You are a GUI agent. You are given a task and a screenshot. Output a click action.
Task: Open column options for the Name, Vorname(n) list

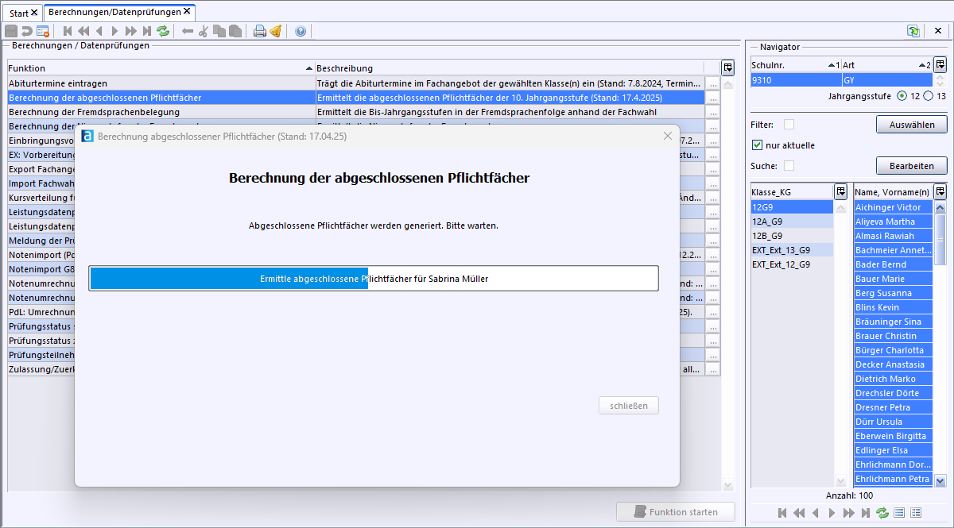pyautogui.click(x=940, y=191)
